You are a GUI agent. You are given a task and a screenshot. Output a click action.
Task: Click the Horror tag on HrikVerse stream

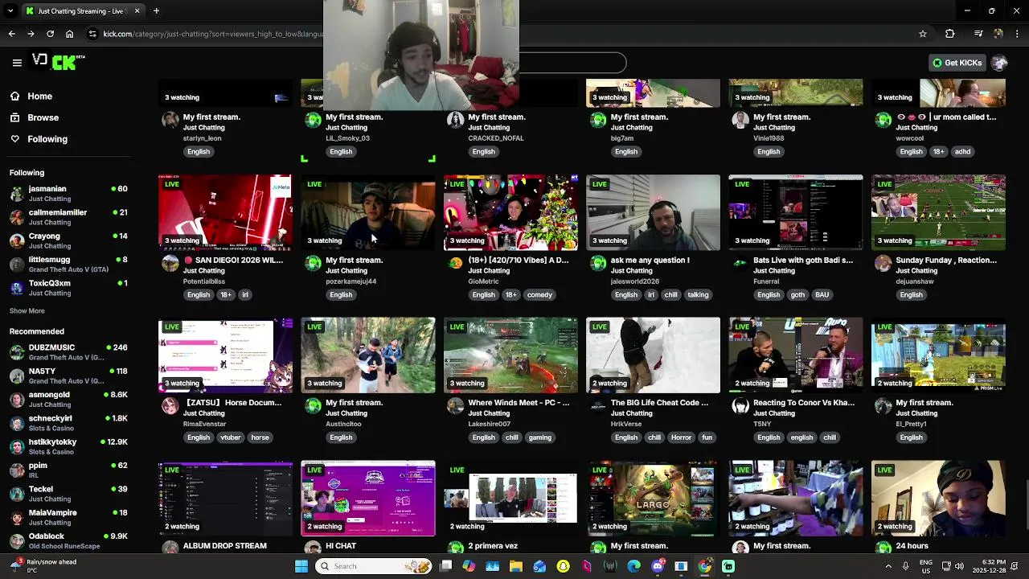coord(681,437)
